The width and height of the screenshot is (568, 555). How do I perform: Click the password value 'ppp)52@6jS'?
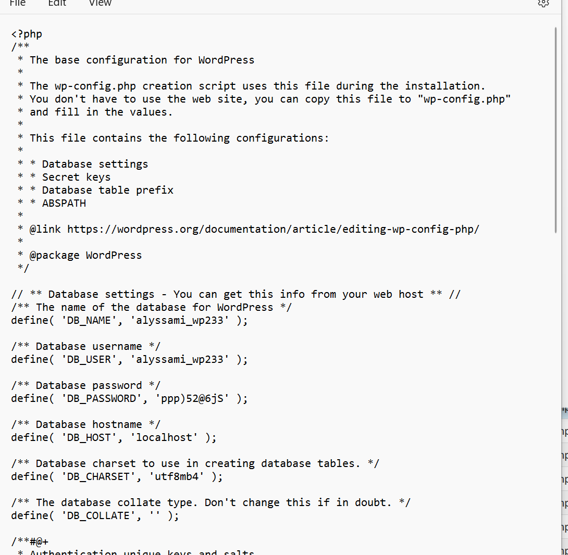(x=192, y=399)
